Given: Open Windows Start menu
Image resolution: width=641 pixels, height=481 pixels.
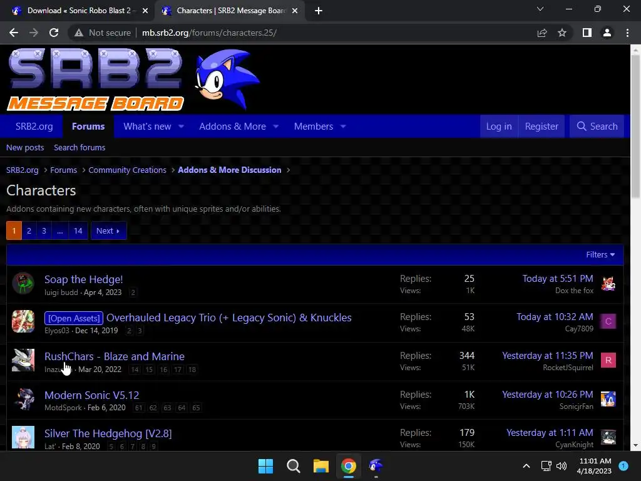Looking at the screenshot, I should (265, 466).
